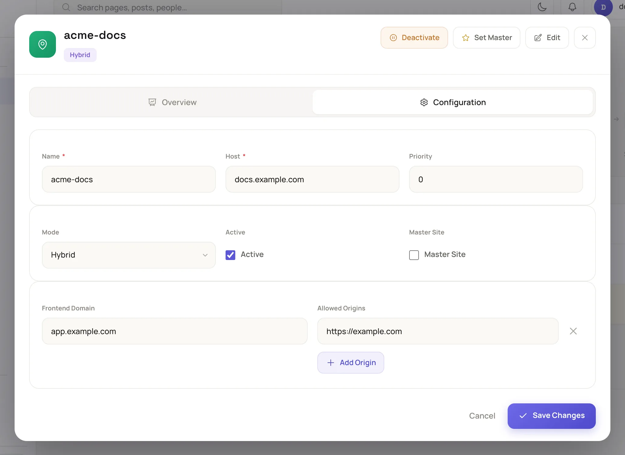Click the Host input field

[x=312, y=179]
